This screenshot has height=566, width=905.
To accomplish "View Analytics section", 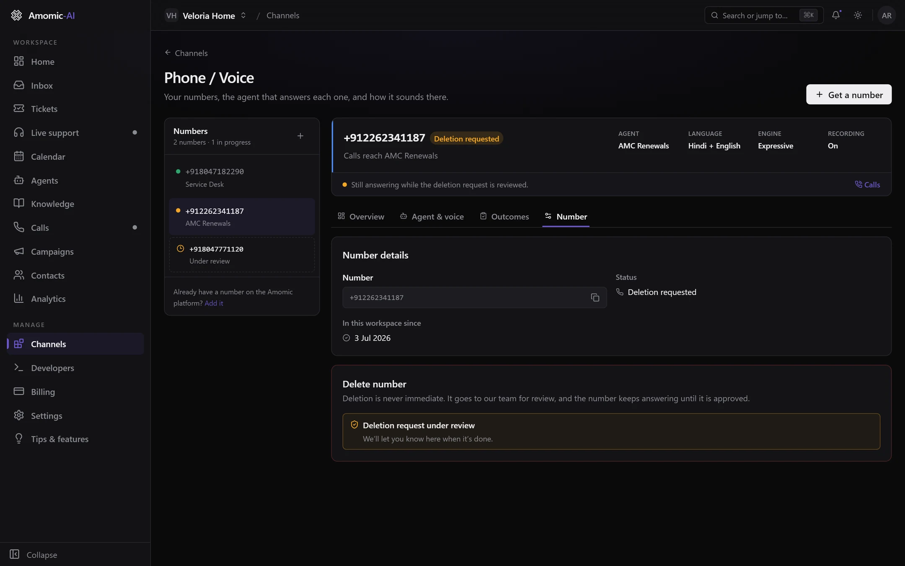I will [x=75, y=299].
